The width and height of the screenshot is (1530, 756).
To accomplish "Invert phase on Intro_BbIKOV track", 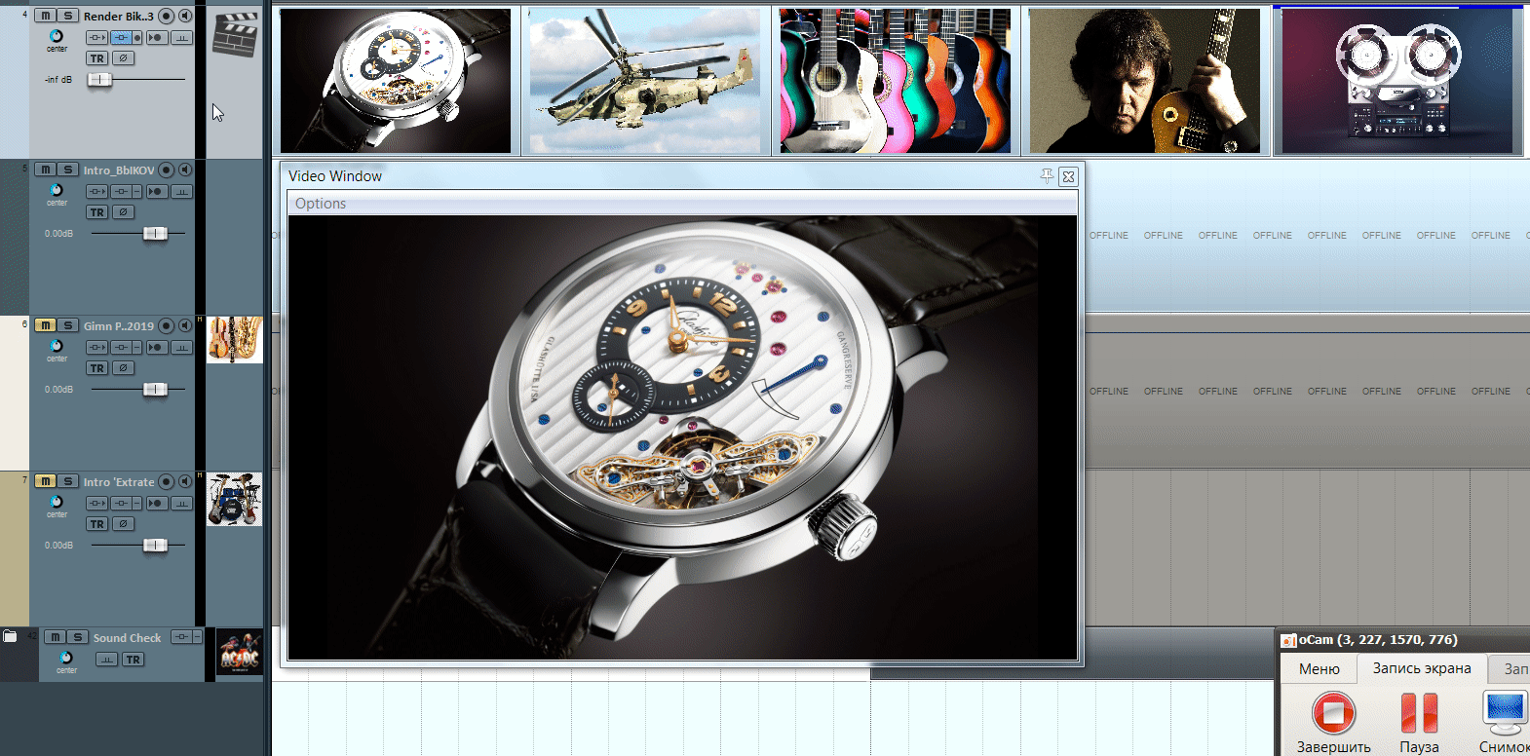I will [123, 212].
